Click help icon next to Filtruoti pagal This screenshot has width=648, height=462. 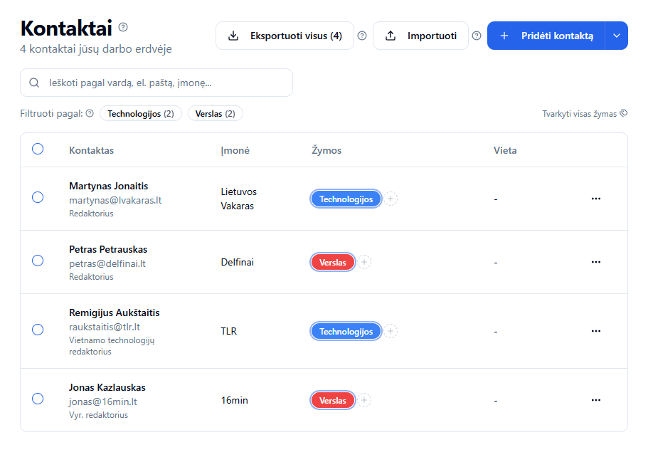click(x=90, y=113)
